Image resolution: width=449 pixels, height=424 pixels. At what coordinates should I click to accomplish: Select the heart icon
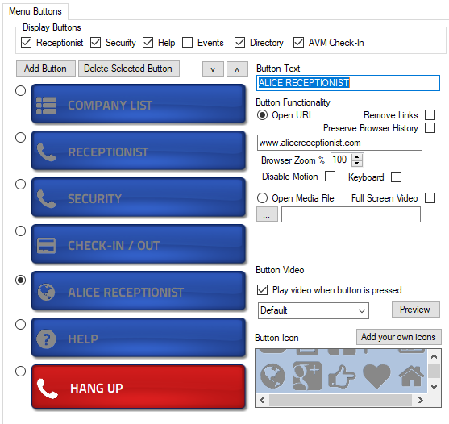tap(376, 376)
